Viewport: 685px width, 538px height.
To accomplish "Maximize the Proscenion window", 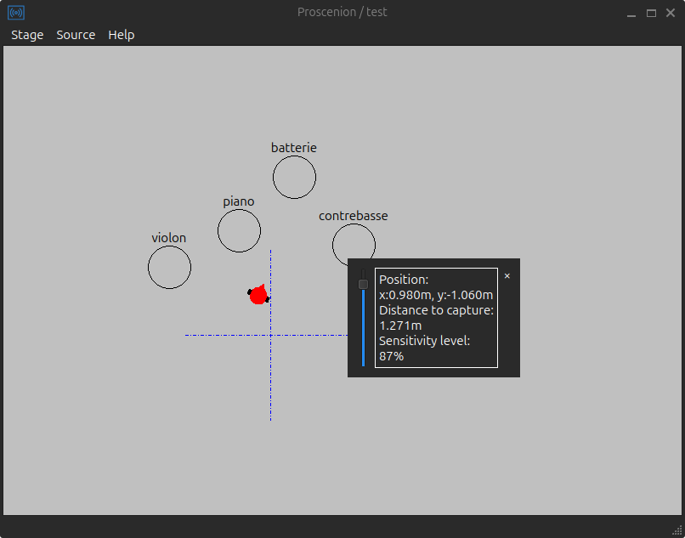I will tap(651, 13).
